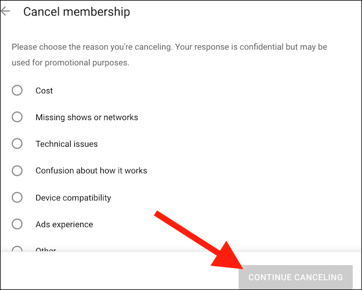362x290 pixels.
Task: Click the Technical issues label text
Action: (x=66, y=144)
